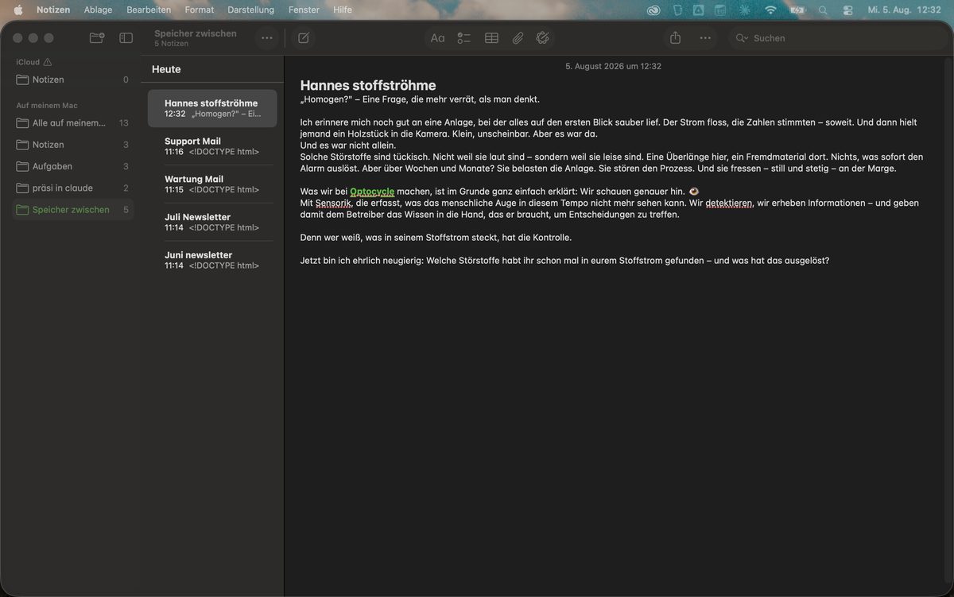Open the search options magnifier chevron

point(742,37)
